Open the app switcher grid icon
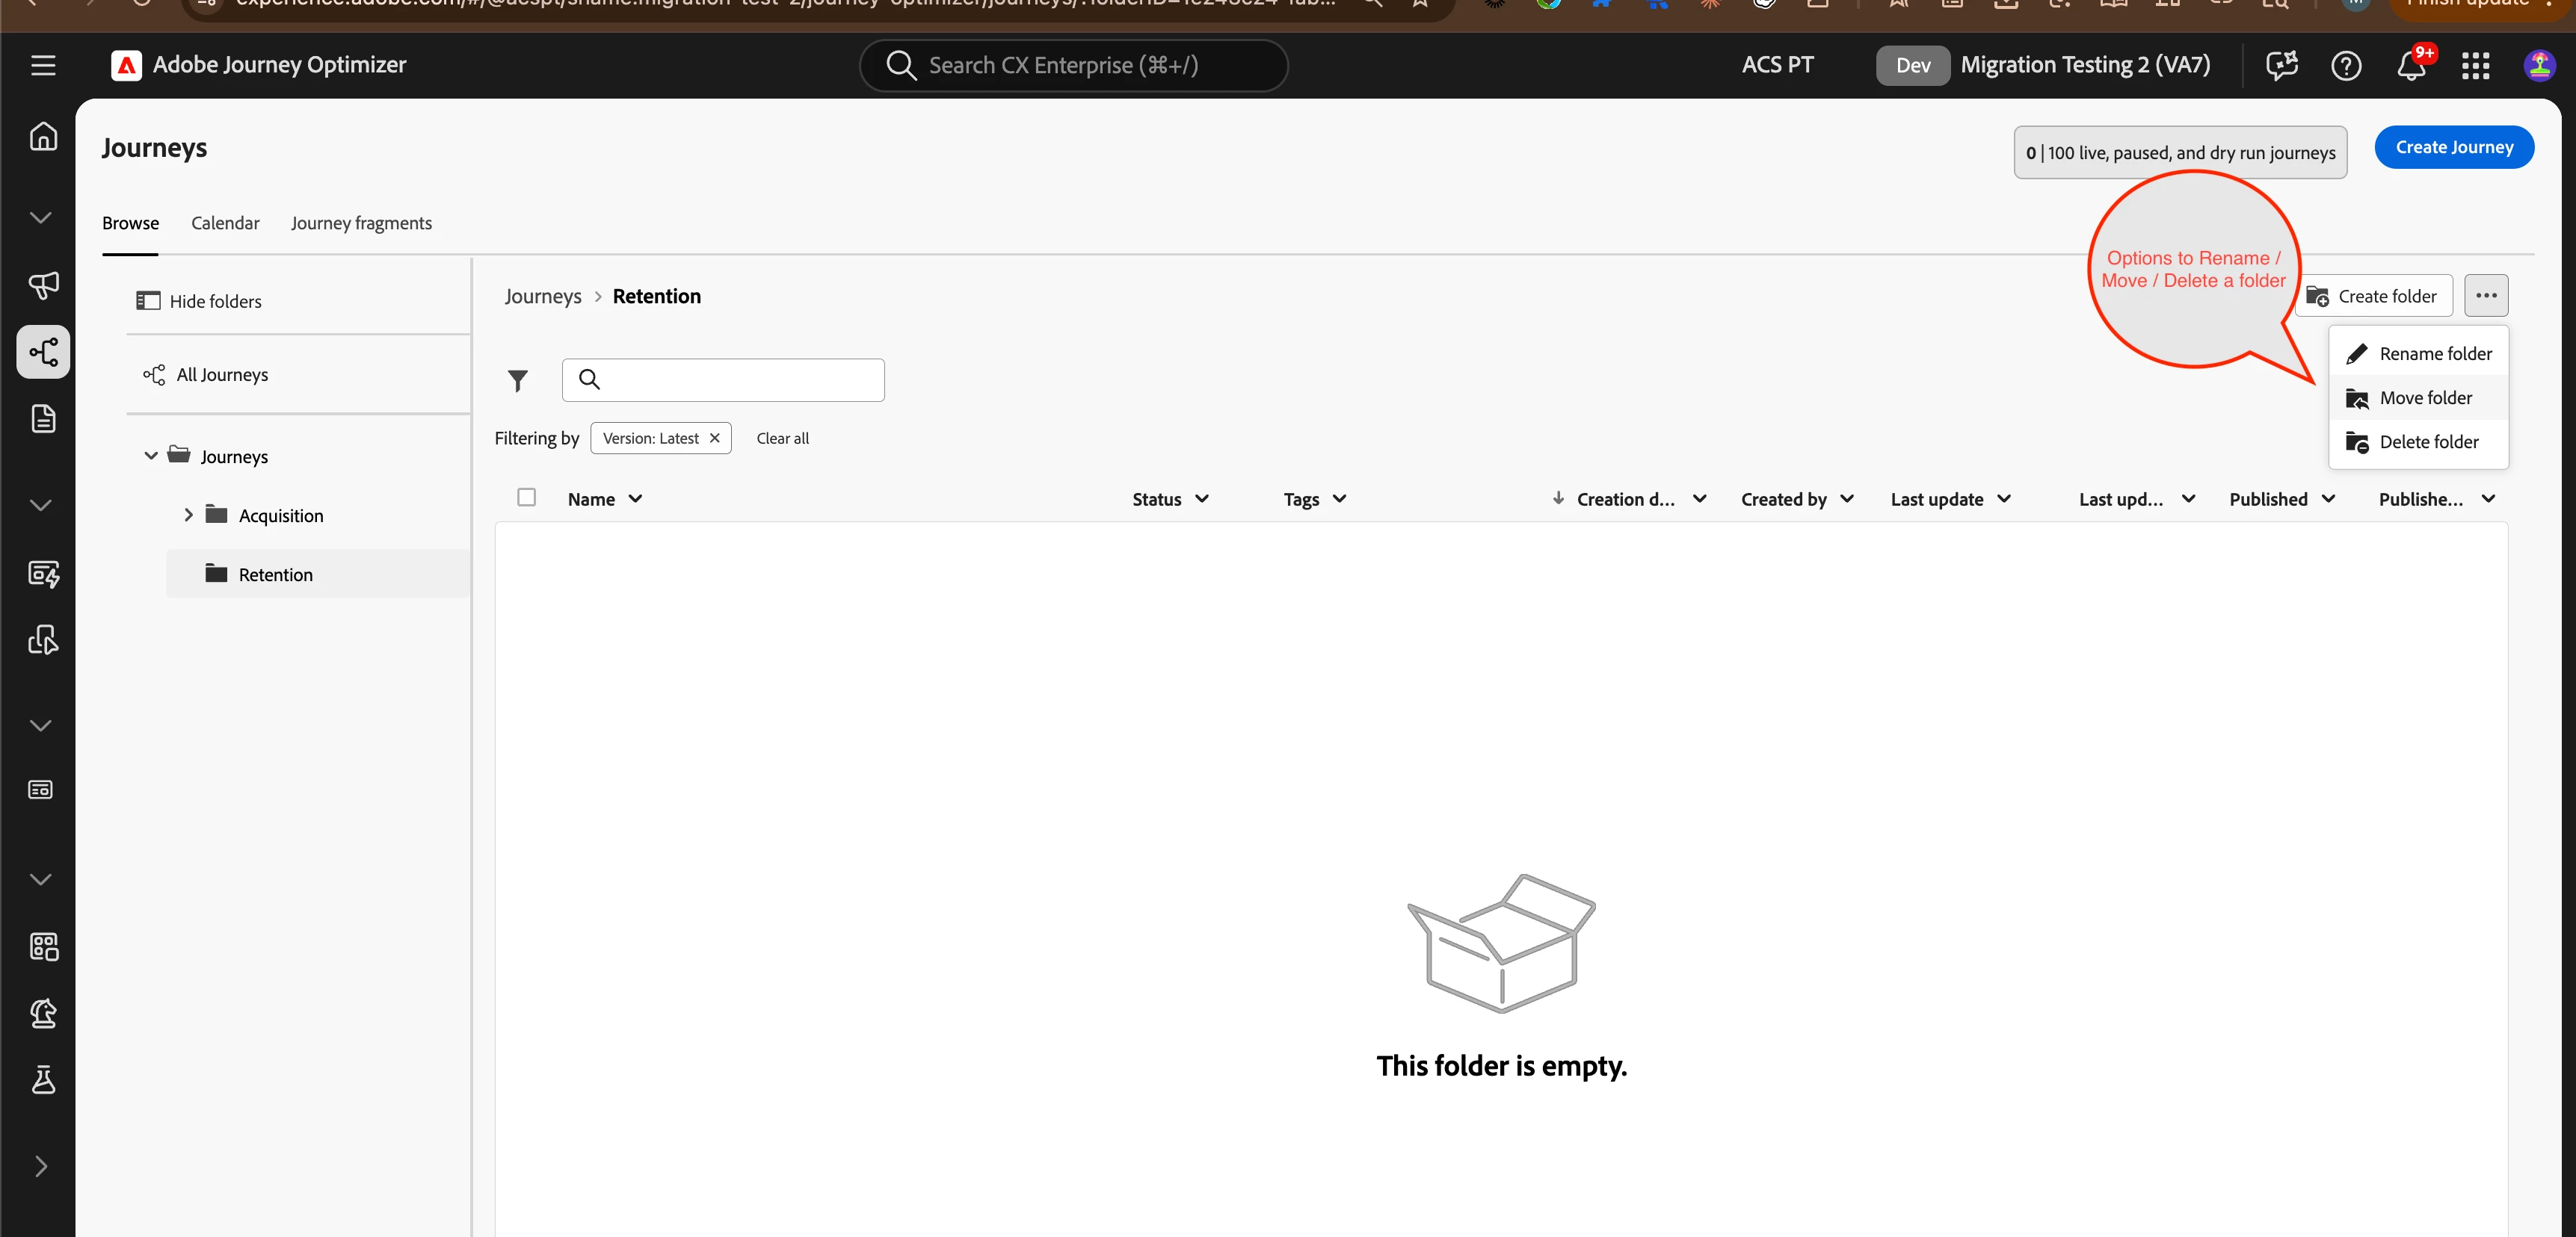The height and width of the screenshot is (1237, 2576). coord(2476,65)
